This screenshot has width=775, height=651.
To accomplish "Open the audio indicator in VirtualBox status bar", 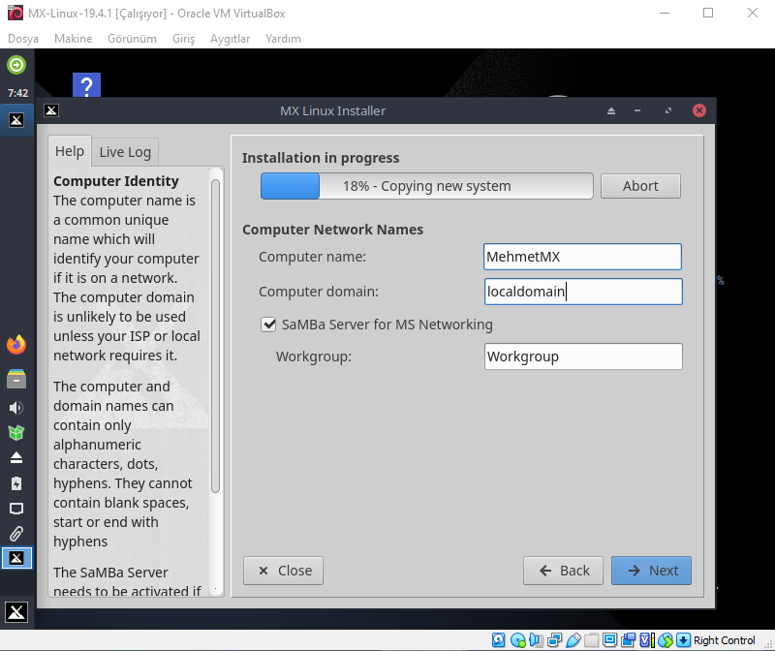I will point(536,640).
